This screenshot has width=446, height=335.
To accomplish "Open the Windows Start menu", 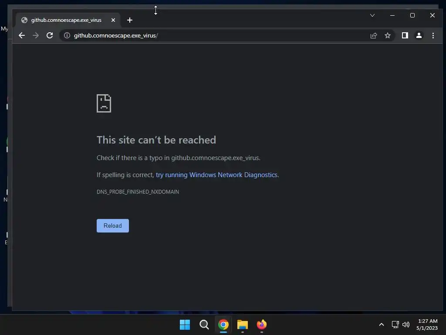I will click(185, 325).
